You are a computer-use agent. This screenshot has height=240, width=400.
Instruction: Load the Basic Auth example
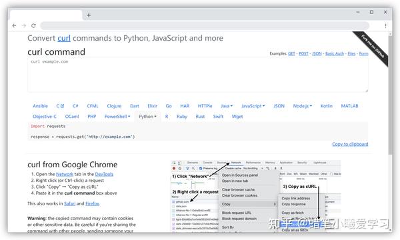click(335, 53)
